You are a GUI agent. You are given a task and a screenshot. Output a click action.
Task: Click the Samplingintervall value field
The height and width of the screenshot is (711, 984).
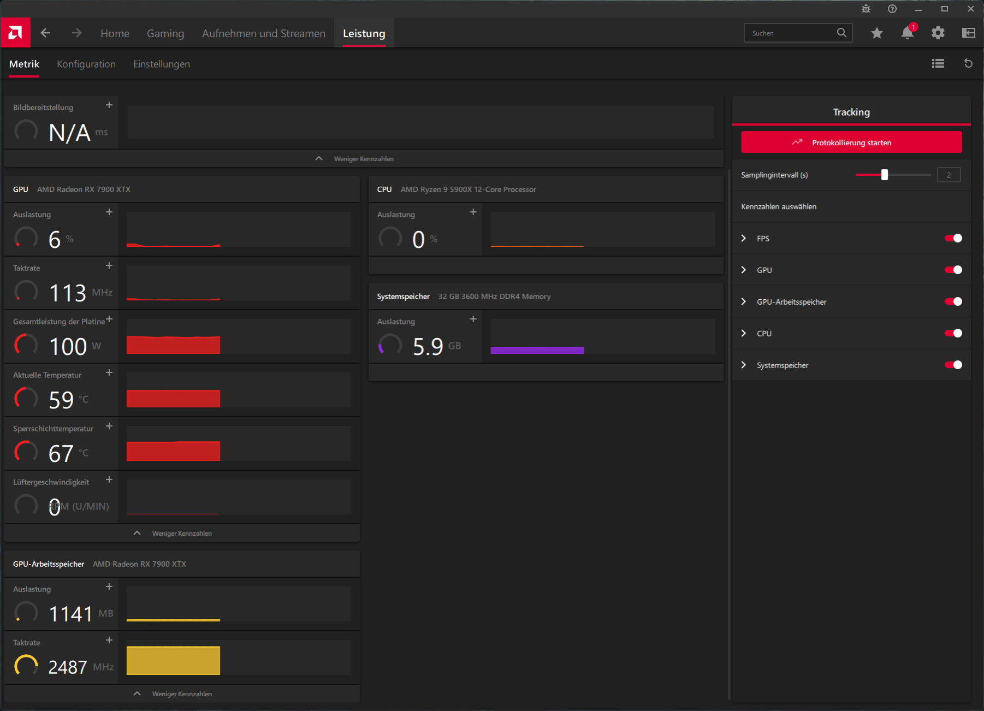(949, 175)
